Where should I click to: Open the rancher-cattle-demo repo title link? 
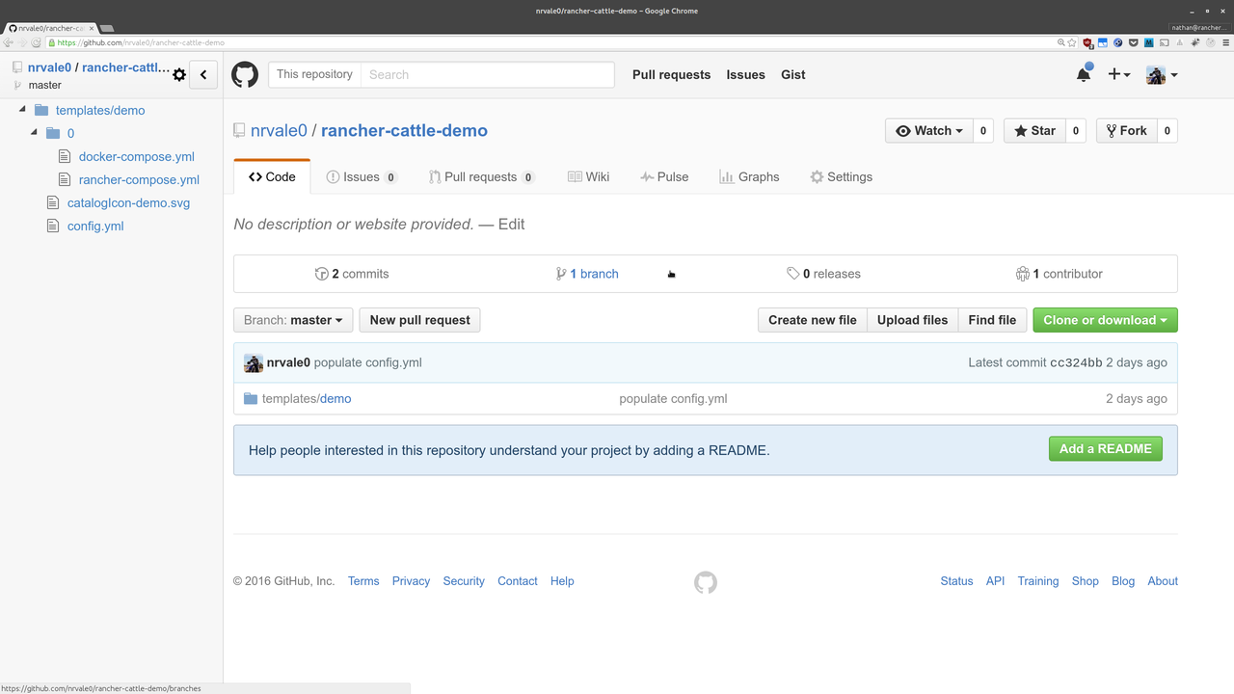click(x=404, y=130)
